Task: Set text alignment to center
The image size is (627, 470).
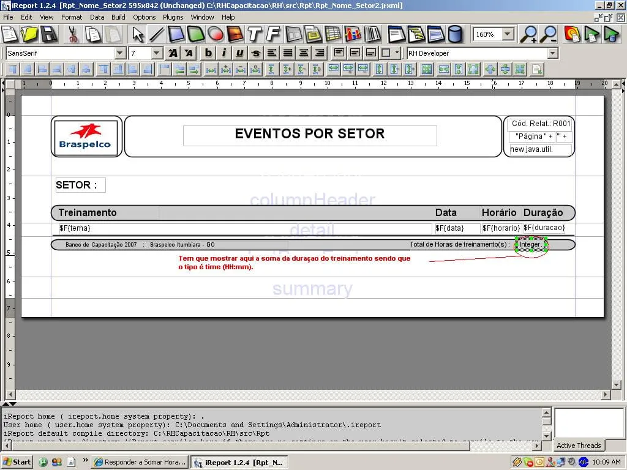Action: [x=304, y=53]
